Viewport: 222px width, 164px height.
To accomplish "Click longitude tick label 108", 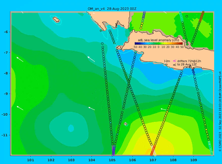I will pos(173,160).
